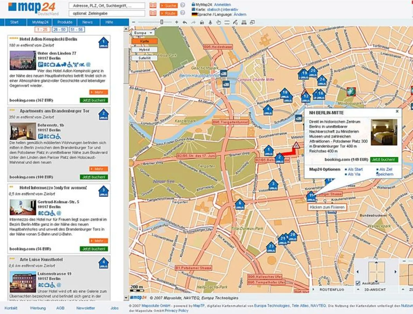Screen dimensions: 413x314
Task: Uncheck the Animation checkbox
Action: (x=358, y=283)
